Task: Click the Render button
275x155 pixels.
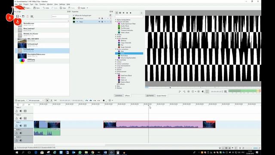Action: pyautogui.click(x=82, y=8)
